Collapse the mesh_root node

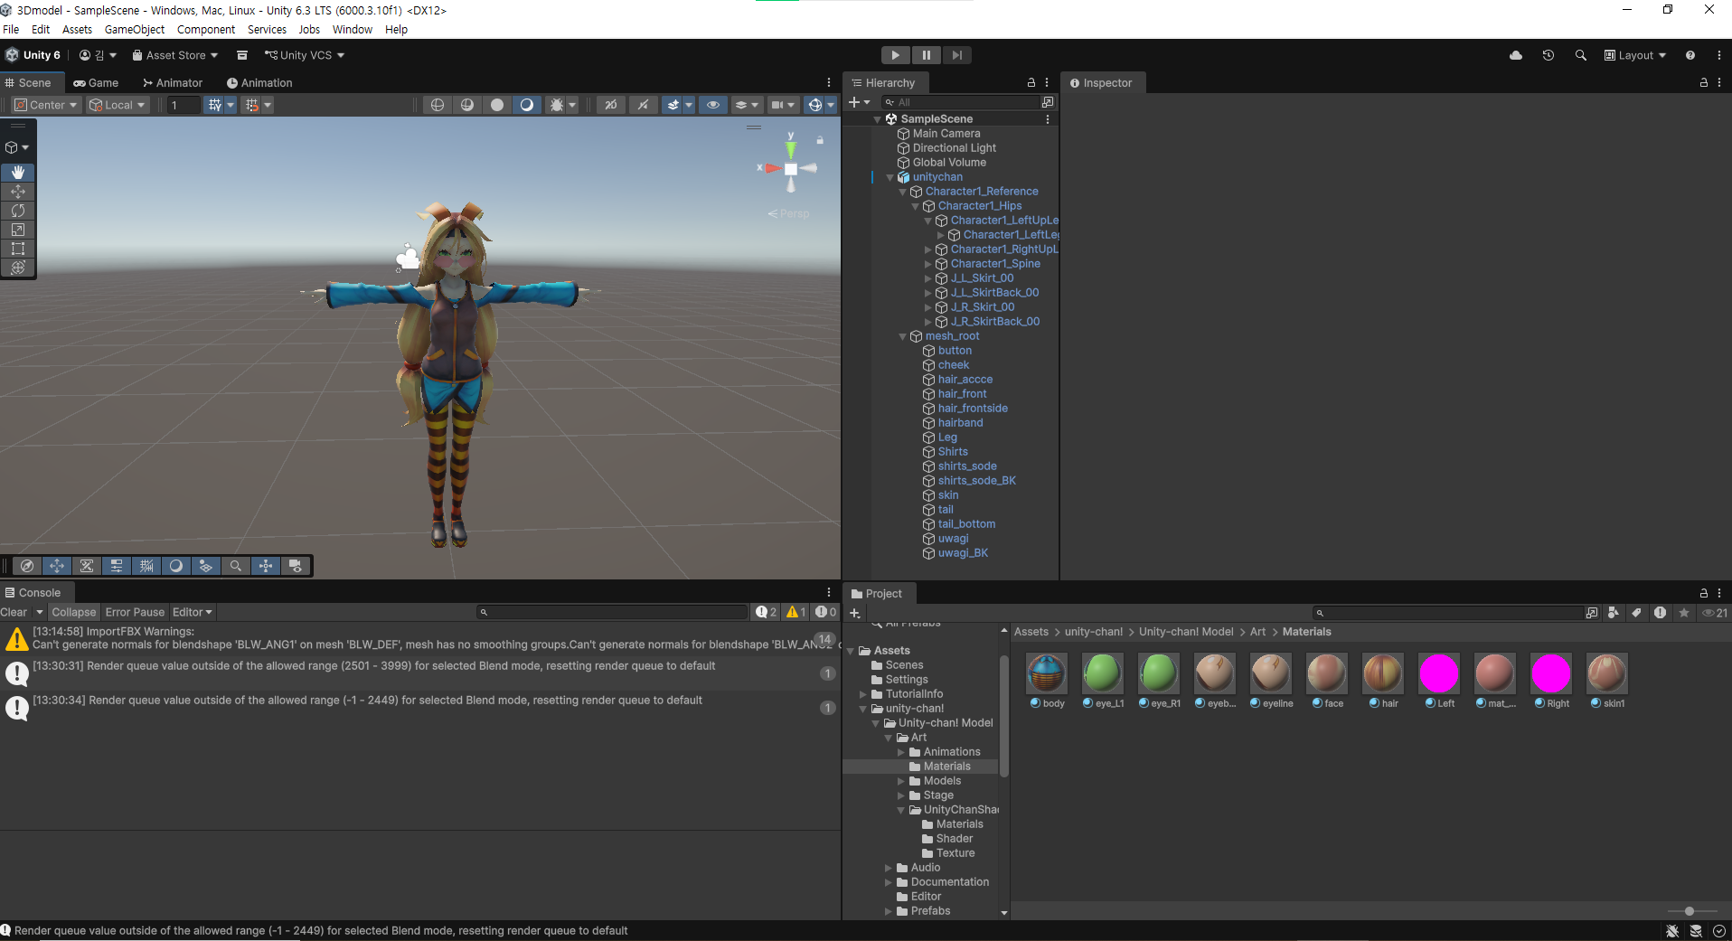[x=902, y=336]
